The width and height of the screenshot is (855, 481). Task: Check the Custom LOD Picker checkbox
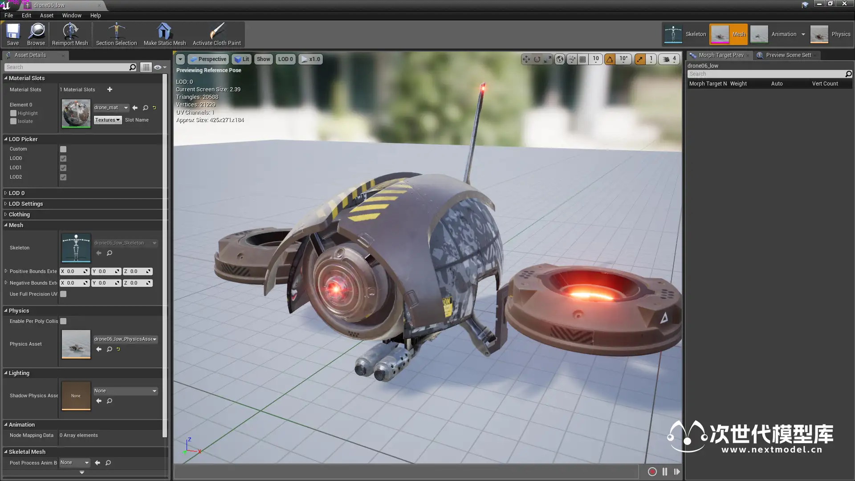pos(63,149)
